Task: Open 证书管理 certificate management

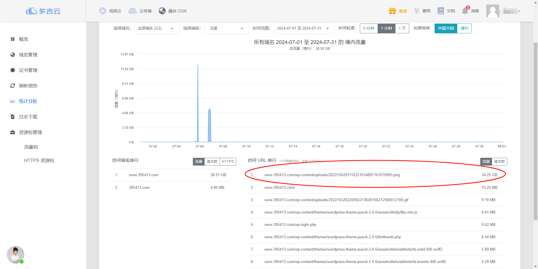Action: [28, 70]
